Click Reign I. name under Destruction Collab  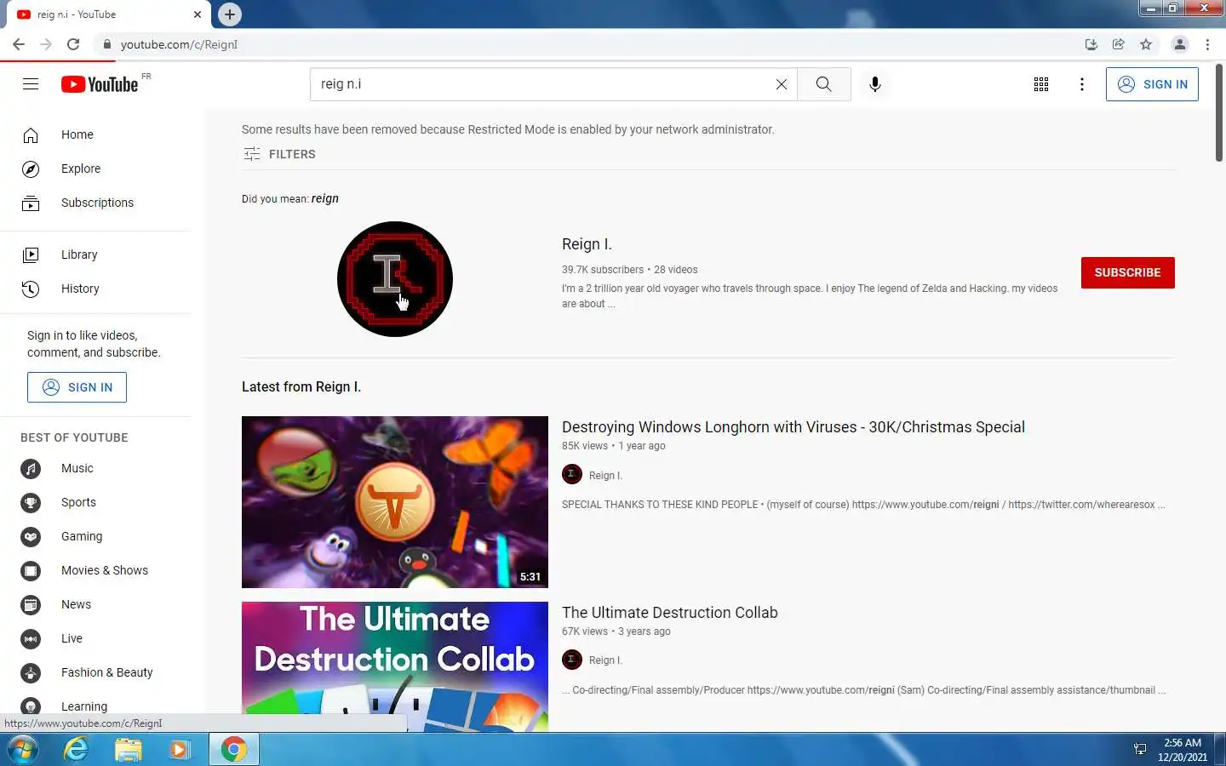click(605, 660)
